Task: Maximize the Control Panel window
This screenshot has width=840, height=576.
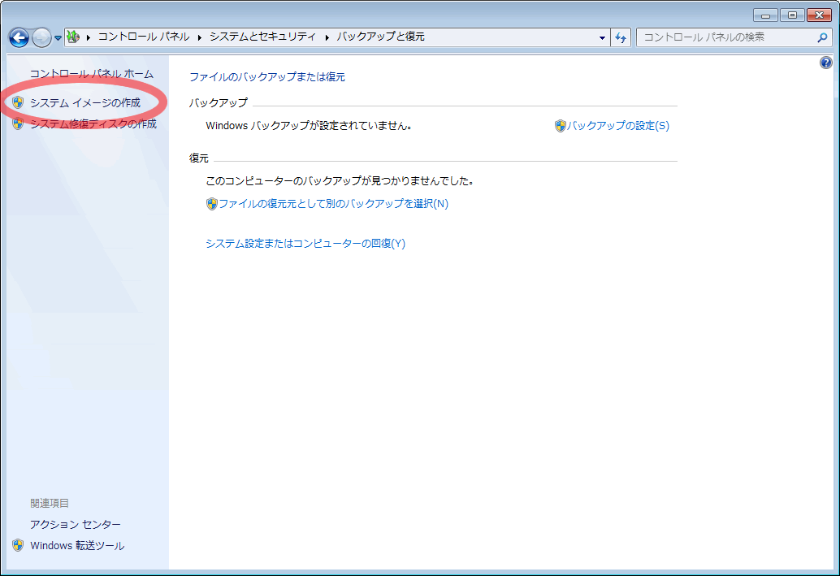Action: coord(792,15)
